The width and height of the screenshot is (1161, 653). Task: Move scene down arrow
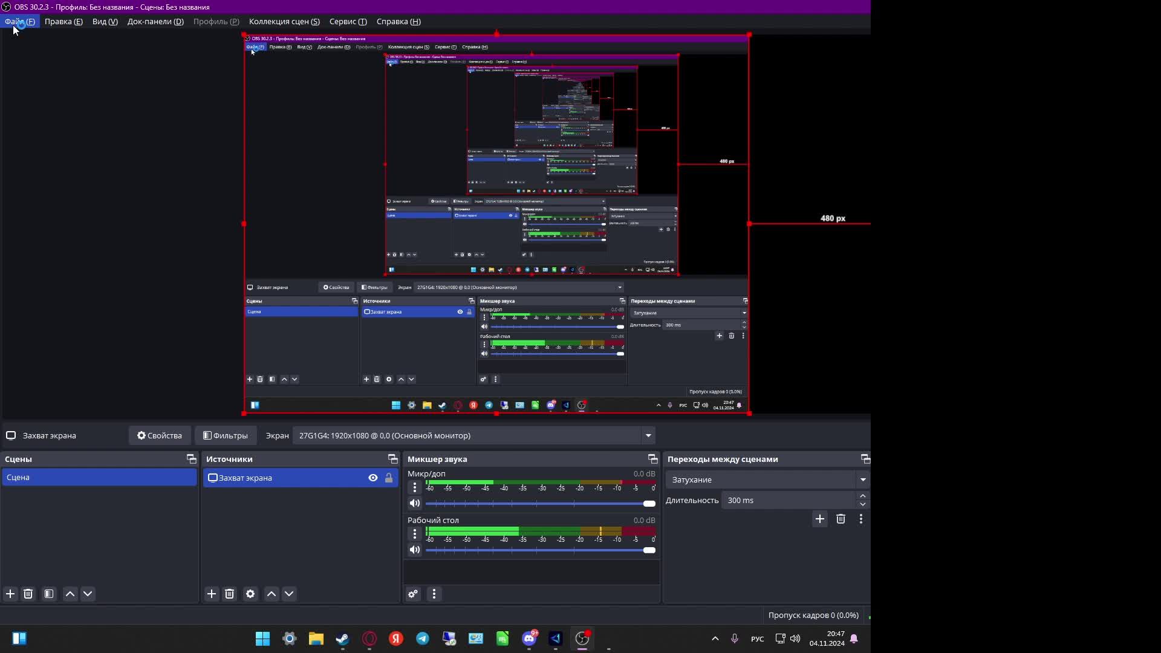(88, 594)
